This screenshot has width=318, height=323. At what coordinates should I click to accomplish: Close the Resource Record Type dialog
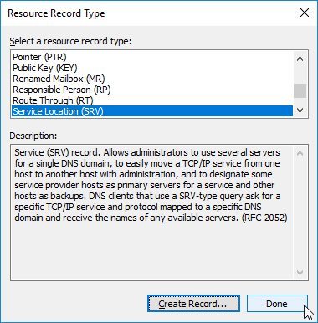coord(305,13)
